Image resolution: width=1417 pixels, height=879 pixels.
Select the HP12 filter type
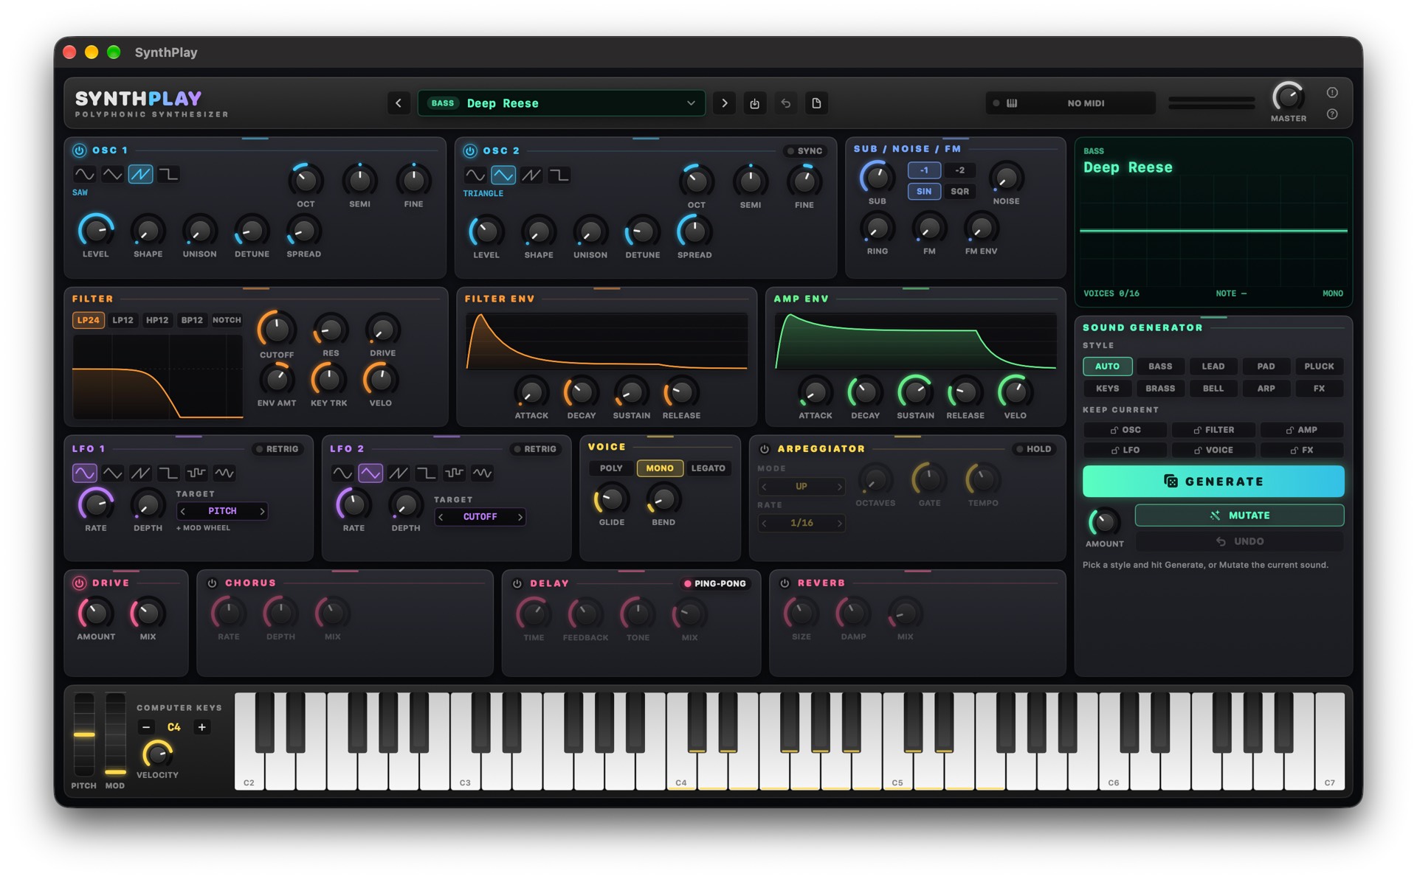click(157, 321)
